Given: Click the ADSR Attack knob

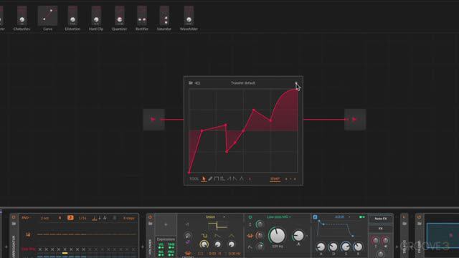Looking at the screenshot, I should pos(321,247).
